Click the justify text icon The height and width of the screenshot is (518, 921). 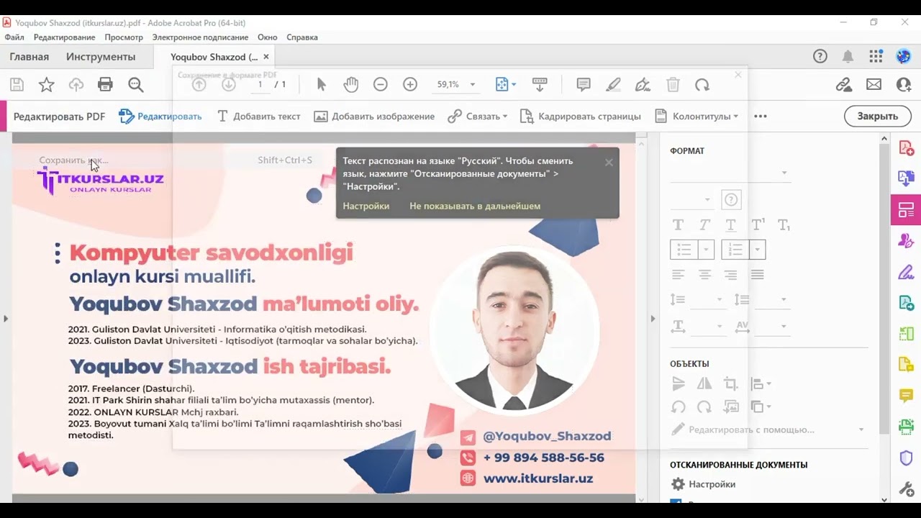(757, 275)
